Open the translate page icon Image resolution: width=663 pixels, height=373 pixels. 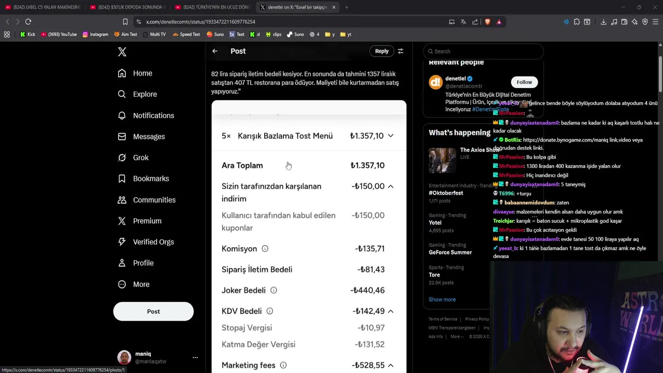coord(463,22)
